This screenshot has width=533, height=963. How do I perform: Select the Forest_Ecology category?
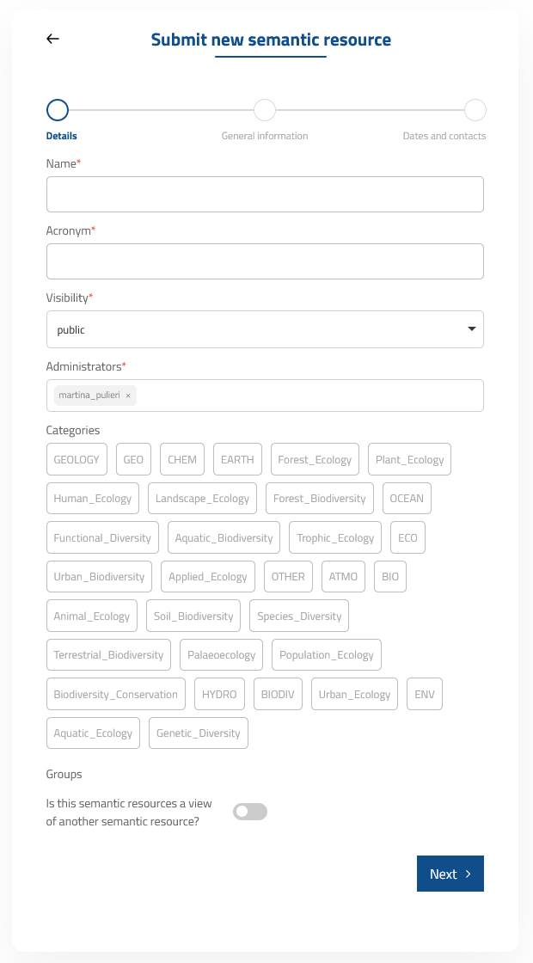point(315,459)
